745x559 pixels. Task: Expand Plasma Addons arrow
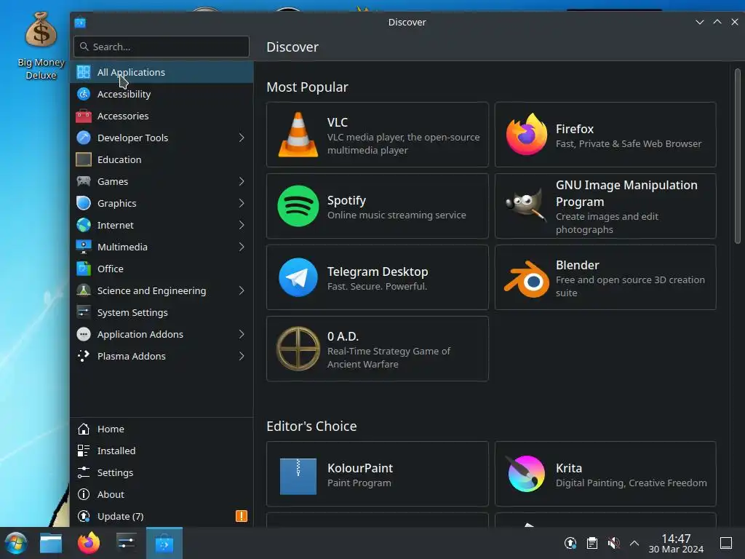242,356
